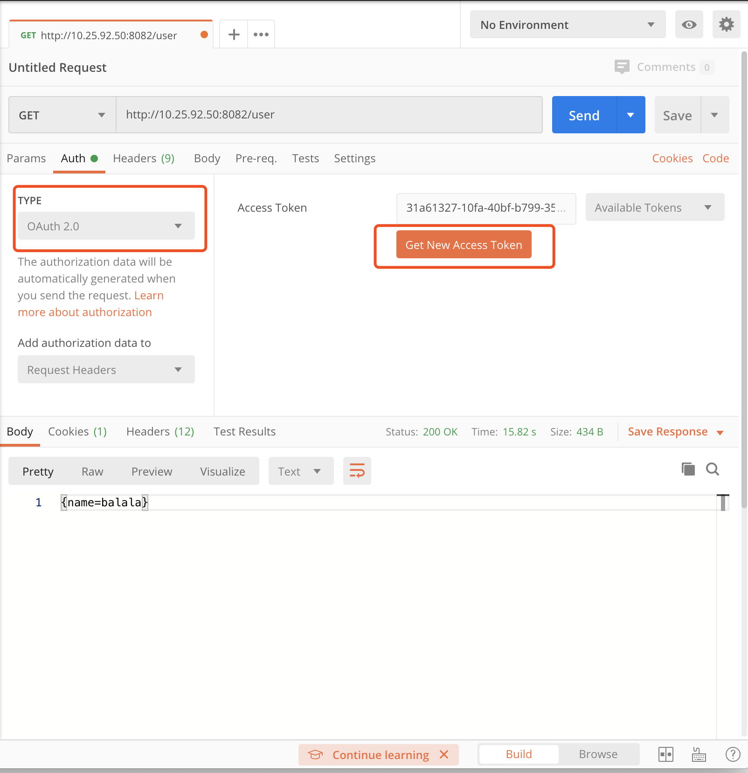This screenshot has width=748, height=773.
Task: Open the Comments panel icon
Action: tap(622, 67)
